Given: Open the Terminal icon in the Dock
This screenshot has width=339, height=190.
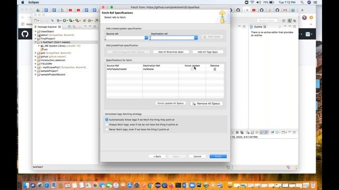Looking at the screenshot, I should tap(178, 185).
